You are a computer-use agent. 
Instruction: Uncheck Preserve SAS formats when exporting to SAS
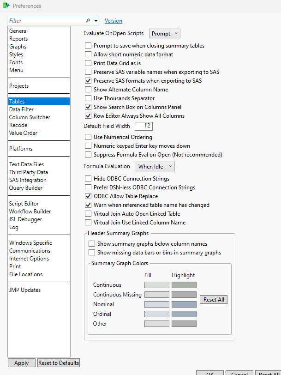click(x=88, y=81)
